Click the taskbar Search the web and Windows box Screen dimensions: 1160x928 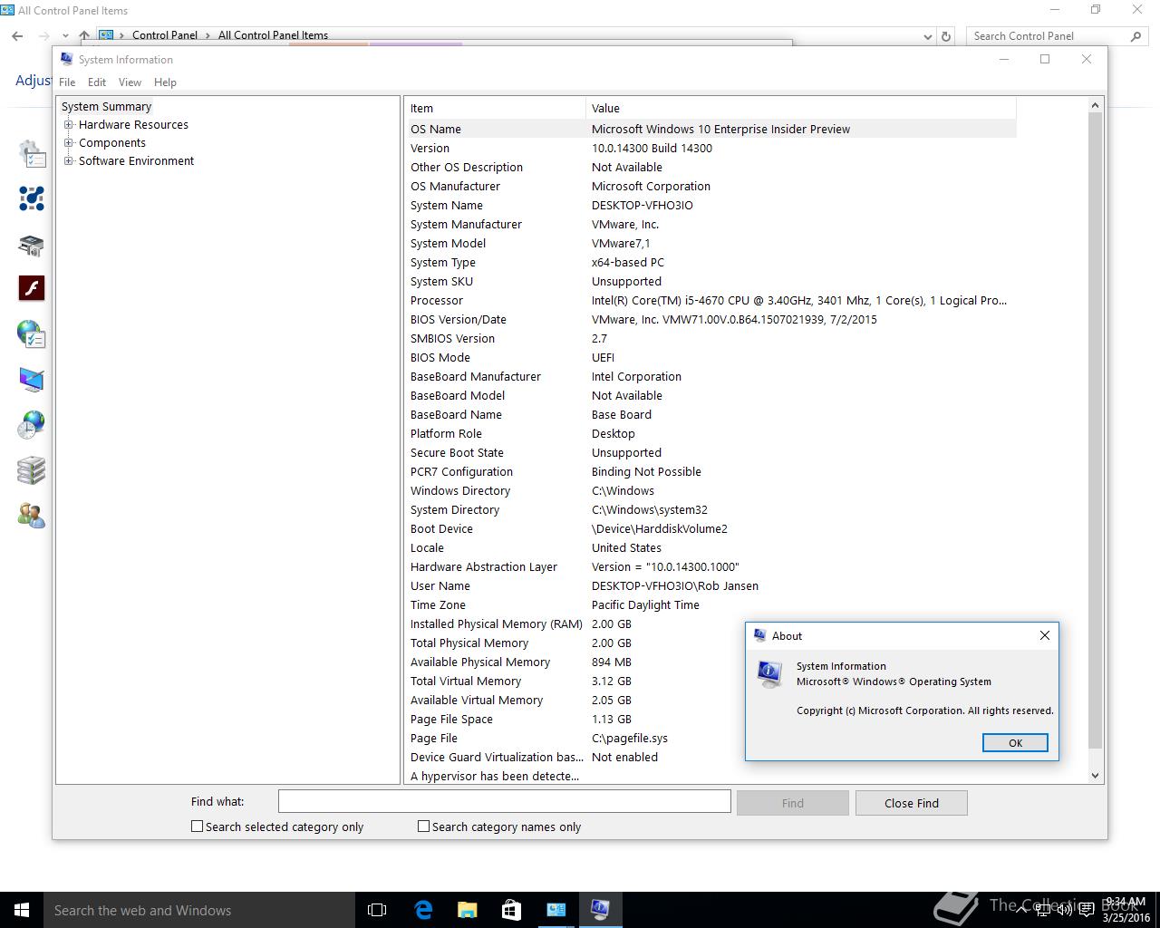pos(199,910)
